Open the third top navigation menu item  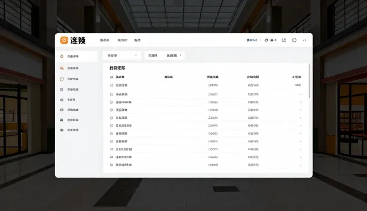[137, 40]
